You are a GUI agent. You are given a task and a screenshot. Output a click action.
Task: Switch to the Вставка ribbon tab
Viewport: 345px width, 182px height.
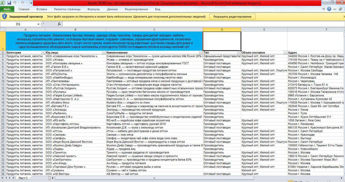pyautogui.click(x=42, y=9)
